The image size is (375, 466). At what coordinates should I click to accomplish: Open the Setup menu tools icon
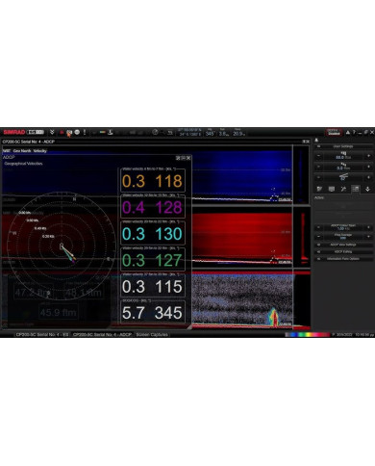343,189
